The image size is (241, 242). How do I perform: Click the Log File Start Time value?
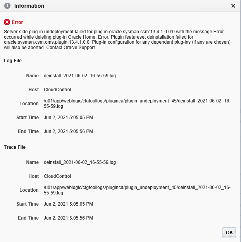coord(68,118)
